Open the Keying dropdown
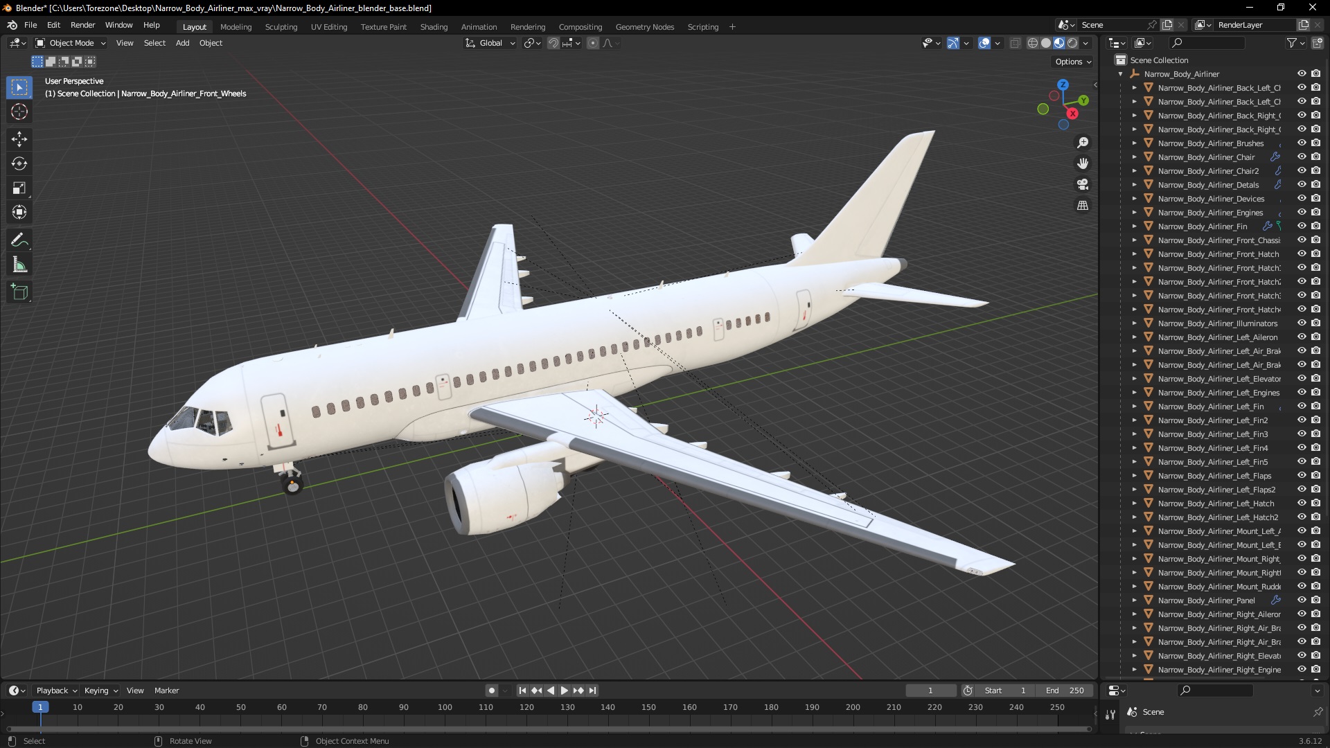The width and height of the screenshot is (1330, 748). pos(100,691)
